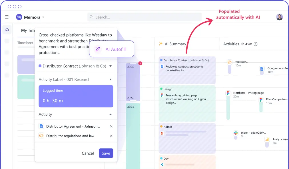Expand the Distributor Contract project dropdown

click(111, 66)
